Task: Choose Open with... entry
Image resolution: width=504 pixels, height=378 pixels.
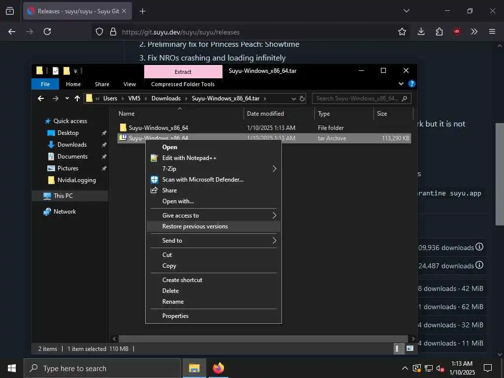Action: pyautogui.click(x=214, y=201)
